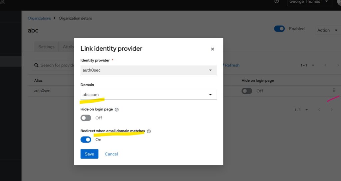
Task: Open the Domain dropdown showing abc.com
Action: (149, 95)
